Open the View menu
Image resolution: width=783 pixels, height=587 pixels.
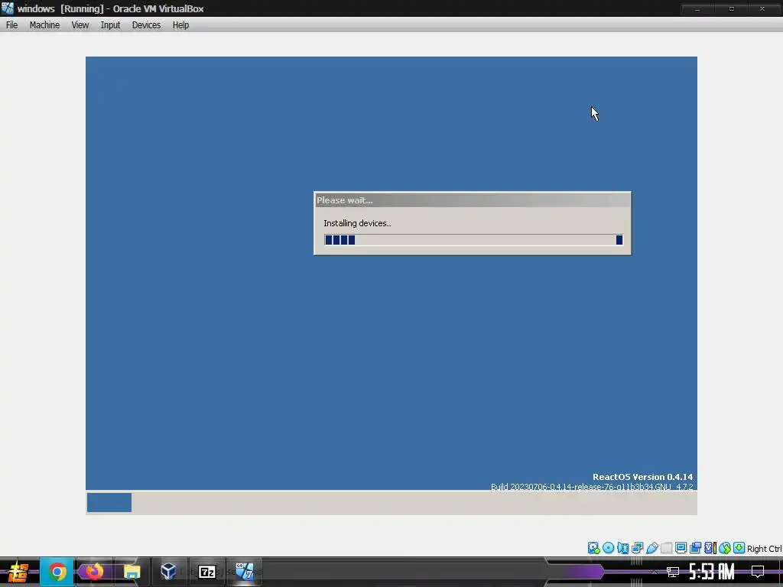[x=80, y=25]
